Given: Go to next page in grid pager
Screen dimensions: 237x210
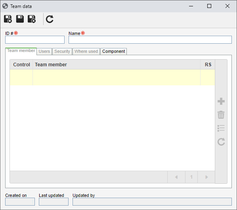Looking at the screenshot, I should [206, 177].
